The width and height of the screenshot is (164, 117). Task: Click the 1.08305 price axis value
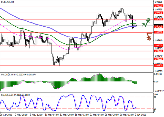coord(159,2)
